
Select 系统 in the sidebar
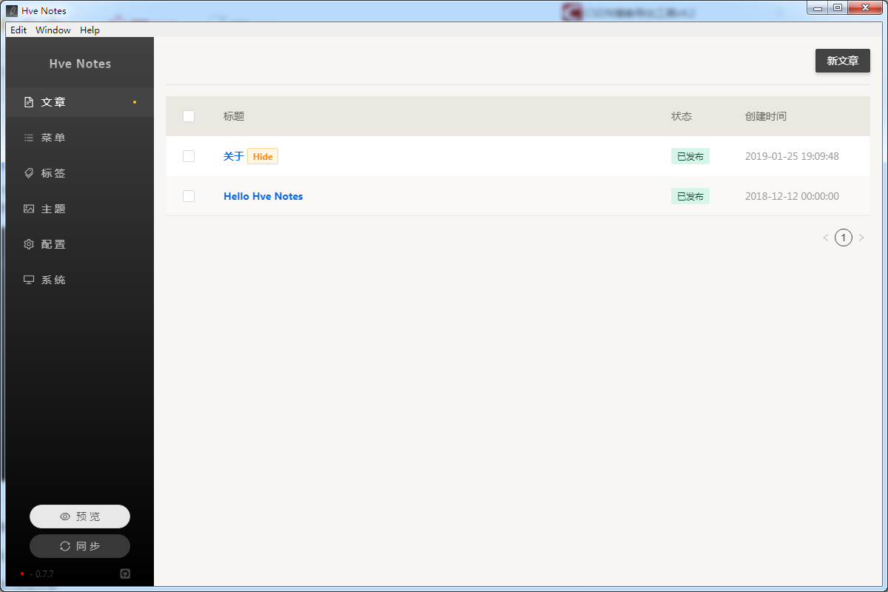point(80,280)
